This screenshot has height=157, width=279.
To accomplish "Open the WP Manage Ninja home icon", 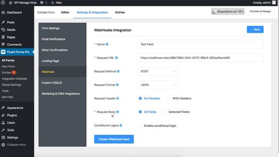I will click(x=10, y=3).
